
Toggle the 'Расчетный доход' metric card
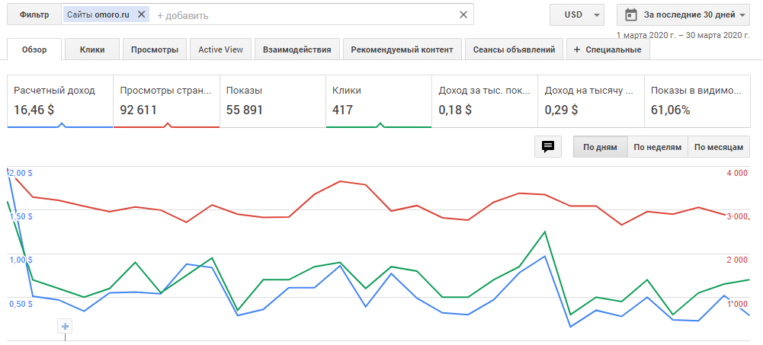[60, 101]
